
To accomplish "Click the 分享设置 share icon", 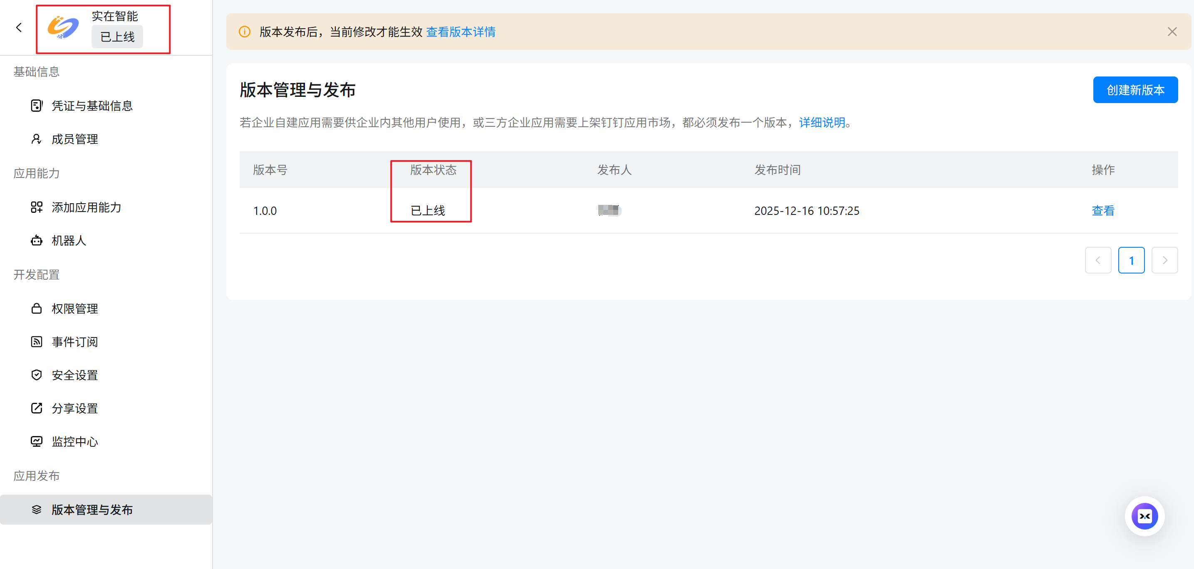I will pyautogui.click(x=36, y=408).
